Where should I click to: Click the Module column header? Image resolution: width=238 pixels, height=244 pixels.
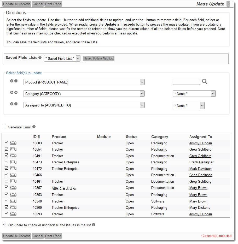[x=104, y=137]
